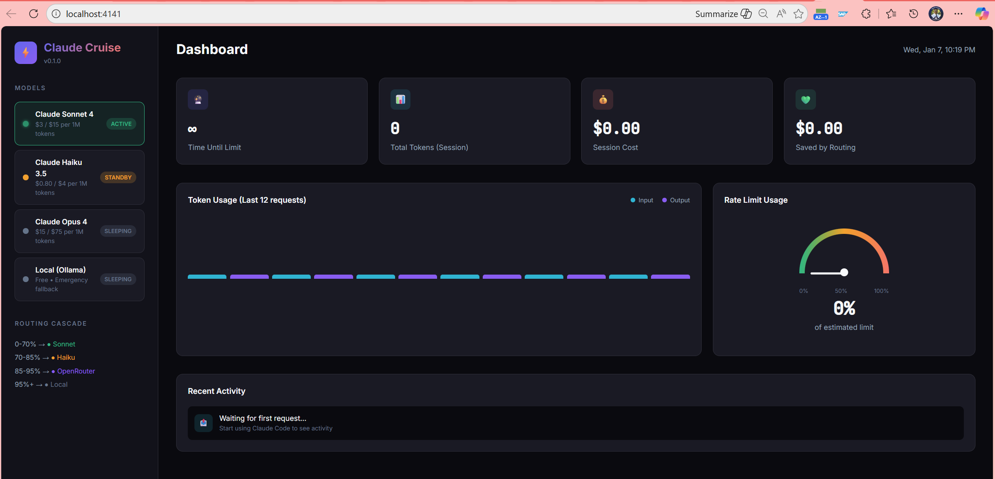The width and height of the screenshot is (995, 479).
Task: Click the Session Cost $0.00 value
Action: point(617,128)
